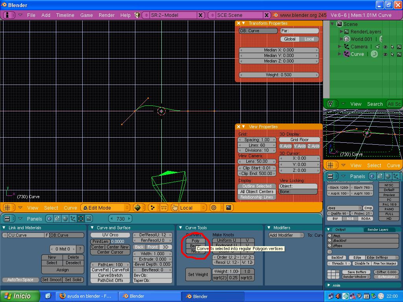This screenshot has width=403, height=302.
Task: Toggle Camera renderability icon in outliner
Action: pyautogui.click(x=399, y=47)
